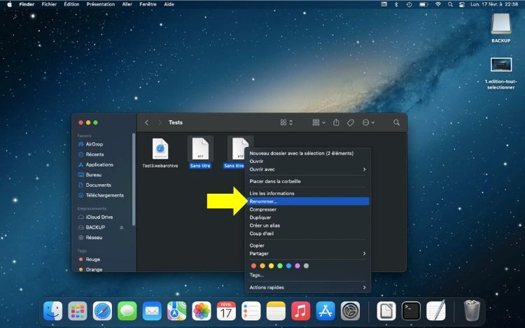
Task: Open the Apple menu
Action: click(x=9, y=4)
